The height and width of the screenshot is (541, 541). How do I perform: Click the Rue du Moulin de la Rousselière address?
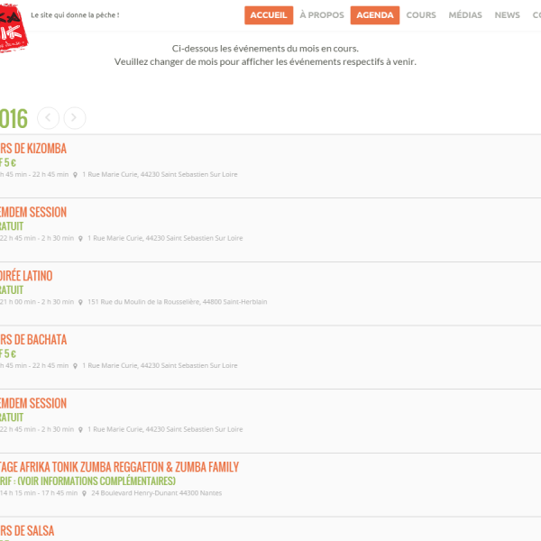tap(177, 302)
